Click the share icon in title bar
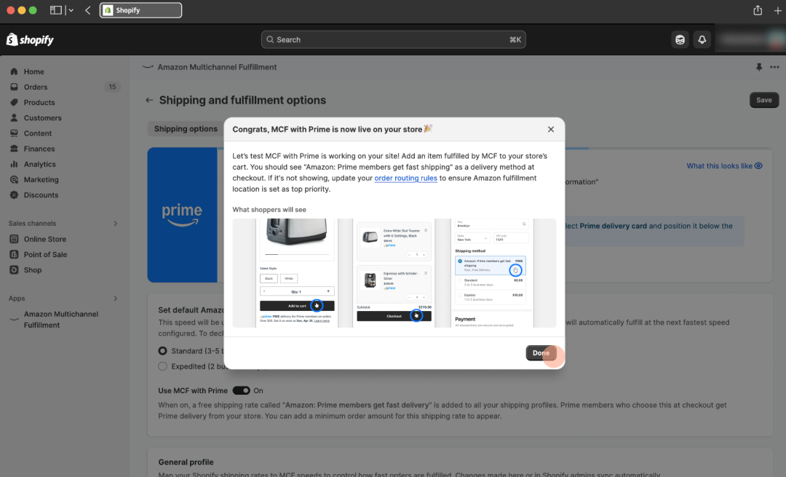The height and width of the screenshot is (477, 786). pos(758,10)
